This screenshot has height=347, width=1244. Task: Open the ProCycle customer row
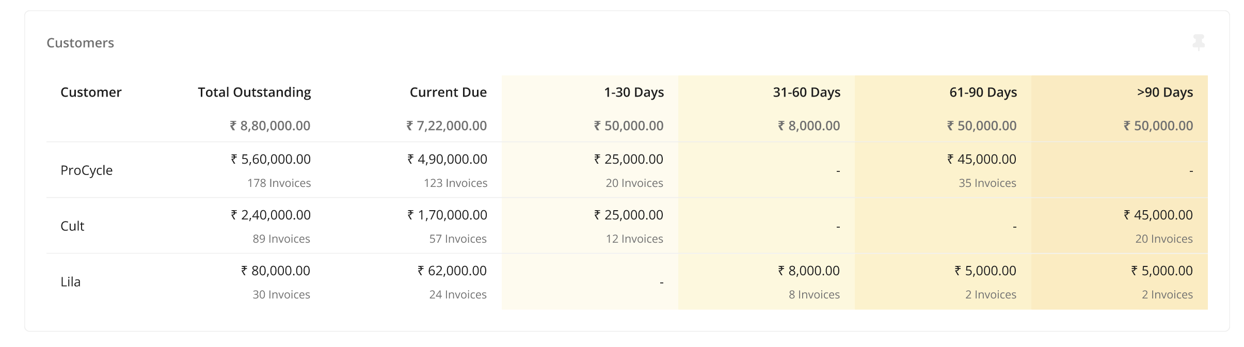pyautogui.click(x=86, y=170)
